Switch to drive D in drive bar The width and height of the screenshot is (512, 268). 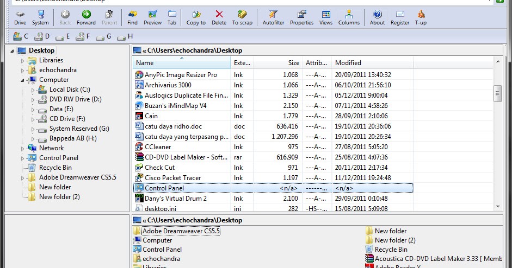pos(42,36)
